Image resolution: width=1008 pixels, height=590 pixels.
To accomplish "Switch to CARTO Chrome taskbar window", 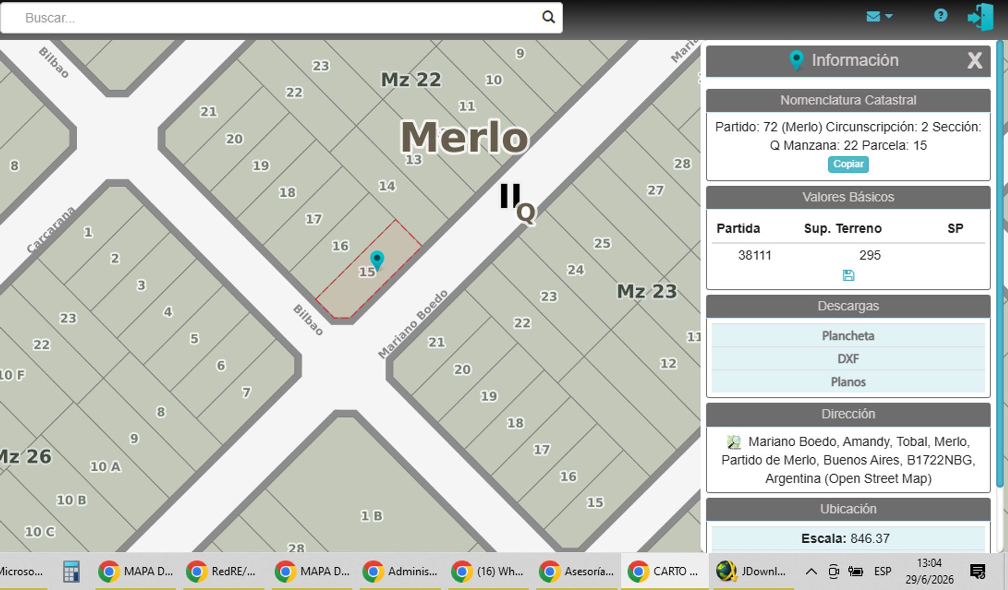I will click(x=664, y=572).
